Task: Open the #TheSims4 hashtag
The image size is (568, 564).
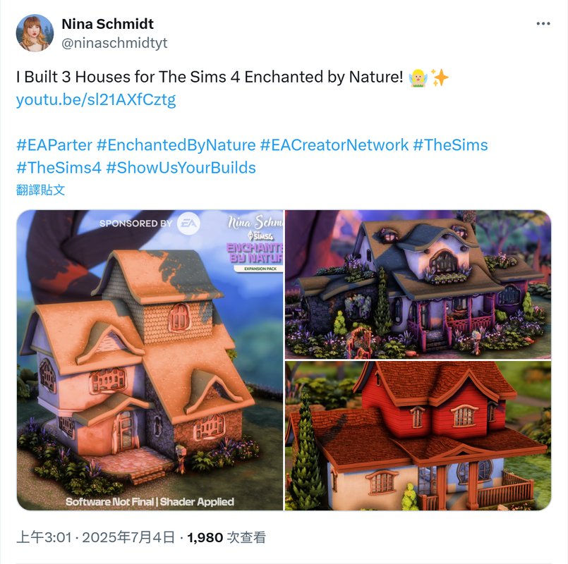Action: pos(59,168)
